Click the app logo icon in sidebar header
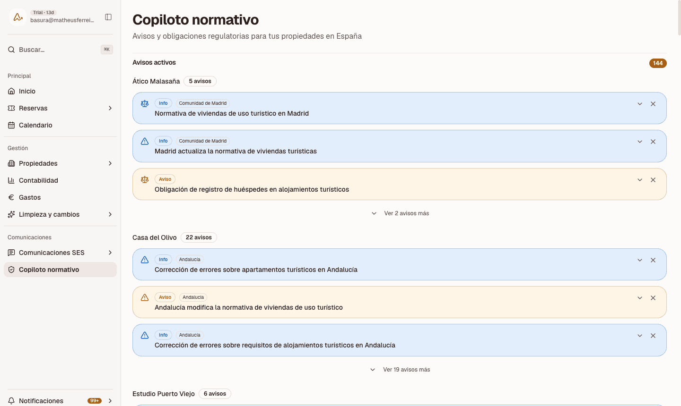The width and height of the screenshot is (681, 406). 18,17
